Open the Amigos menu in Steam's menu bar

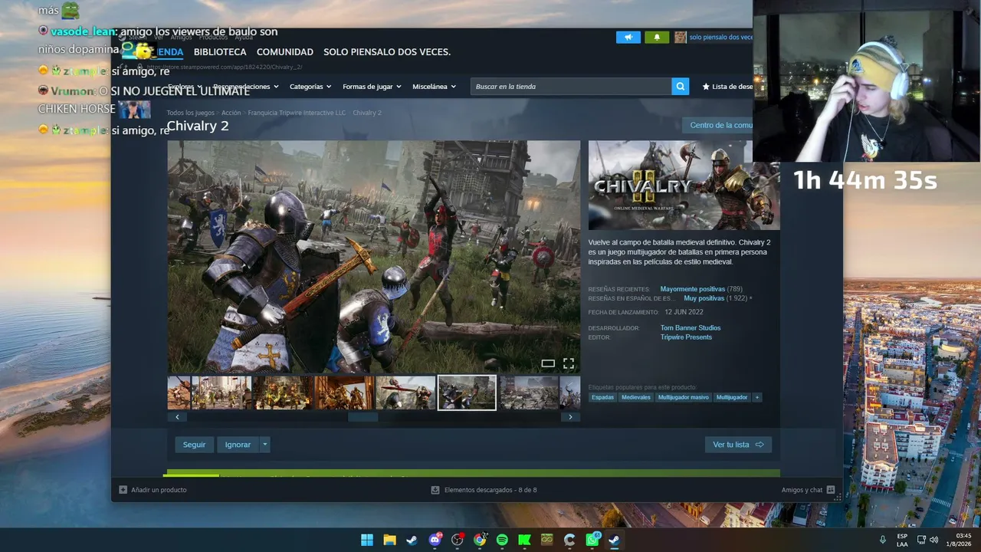click(182, 37)
